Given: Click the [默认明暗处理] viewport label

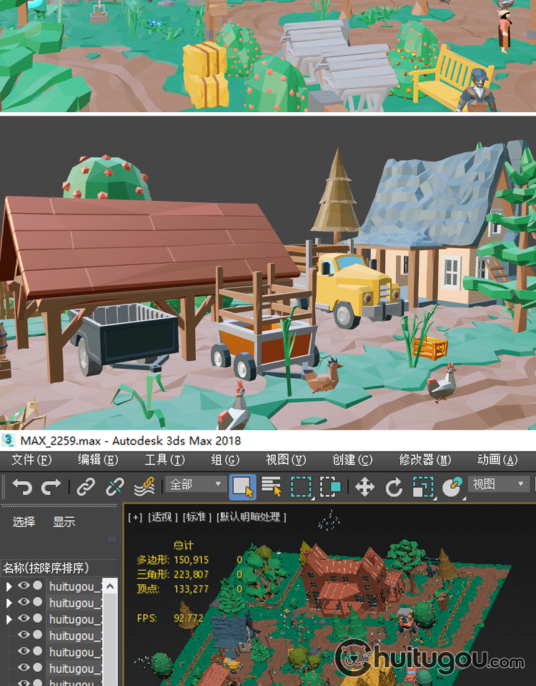Looking at the screenshot, I should pos(252,517).
